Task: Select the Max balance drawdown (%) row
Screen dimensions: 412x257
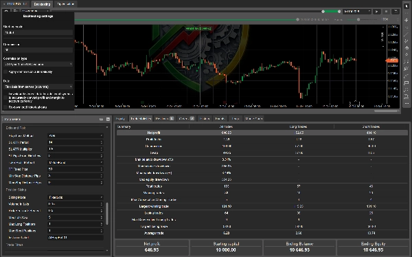Action: click(x=262, y=159)
